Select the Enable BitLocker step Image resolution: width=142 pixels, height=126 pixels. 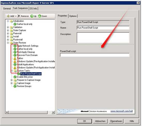click(25, 77)
